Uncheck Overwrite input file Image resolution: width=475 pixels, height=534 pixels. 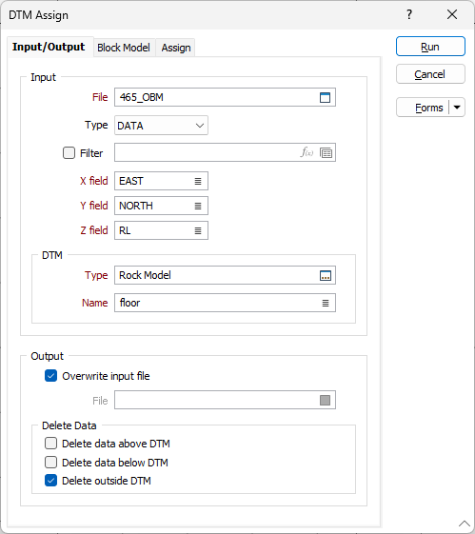[x=51, y=376]
